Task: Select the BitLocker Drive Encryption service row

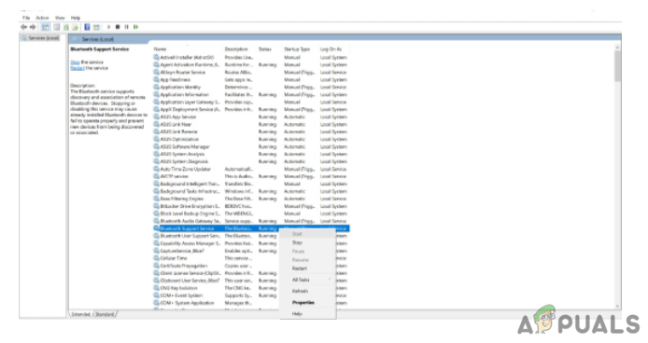Action: point(251,206)
